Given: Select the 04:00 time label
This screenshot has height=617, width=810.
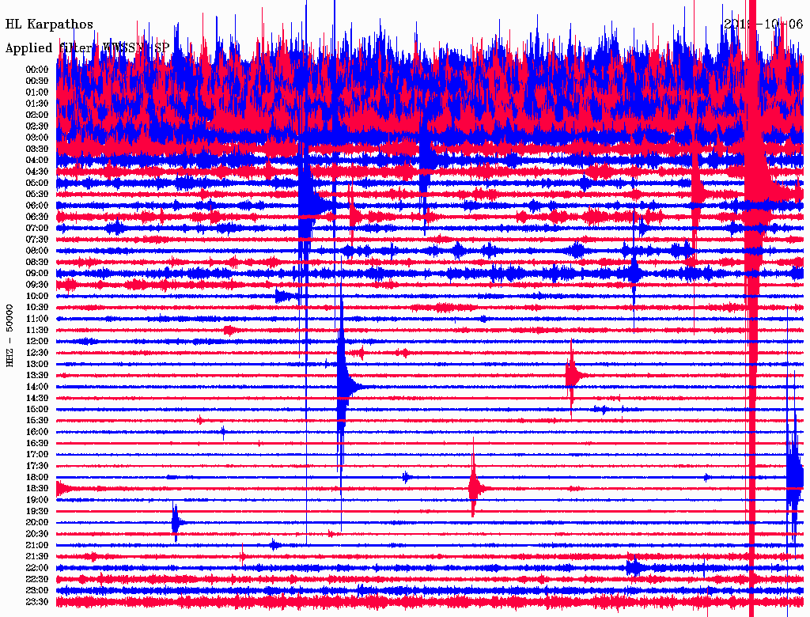Looking at the screenshot, I should tap(37, 161).
